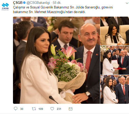Click the retweet count 109
129x114 pixels.
pos(41,109)
